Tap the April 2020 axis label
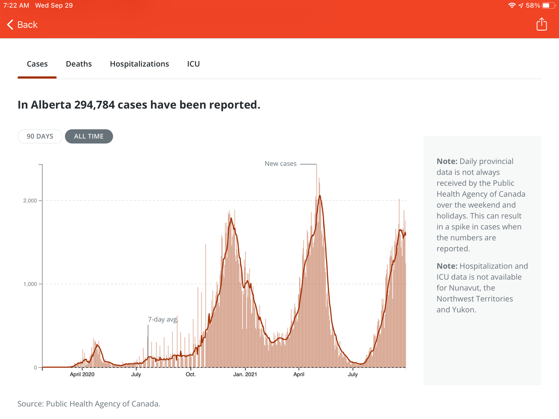 coord(82,374)
